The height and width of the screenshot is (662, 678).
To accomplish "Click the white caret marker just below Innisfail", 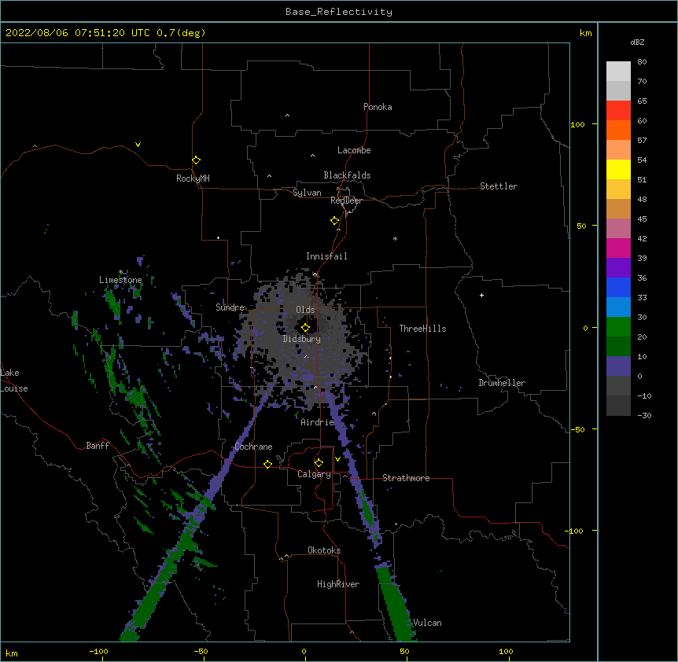I will coord(315,274).
